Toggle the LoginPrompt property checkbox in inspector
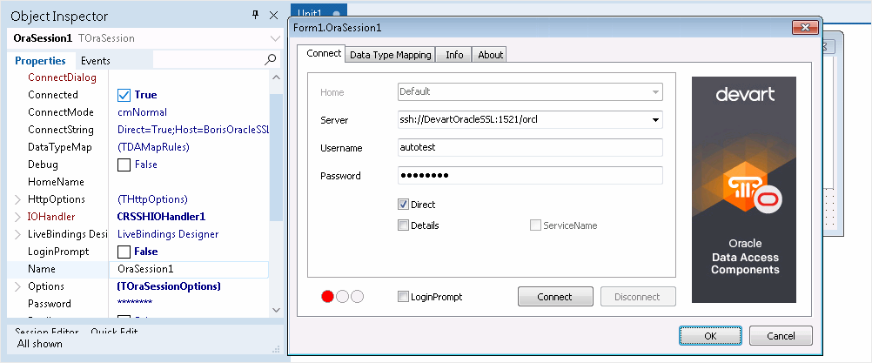 coord(124,252)
